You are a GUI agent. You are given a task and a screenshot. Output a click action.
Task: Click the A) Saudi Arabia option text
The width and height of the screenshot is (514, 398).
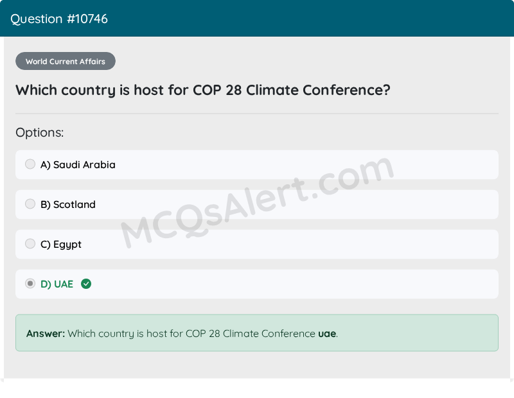[78, 165]
